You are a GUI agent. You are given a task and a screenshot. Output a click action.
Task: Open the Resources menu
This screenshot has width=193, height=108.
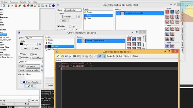coord(14,2)
